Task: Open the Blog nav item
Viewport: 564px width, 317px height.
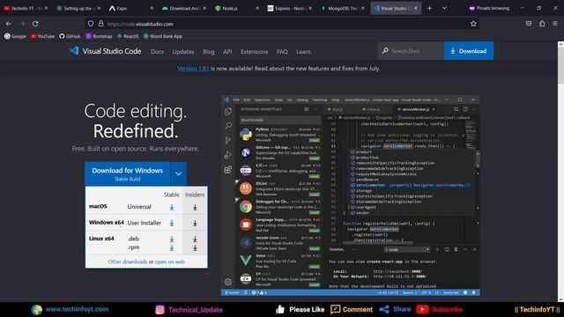Action: (x=209, y=52)
